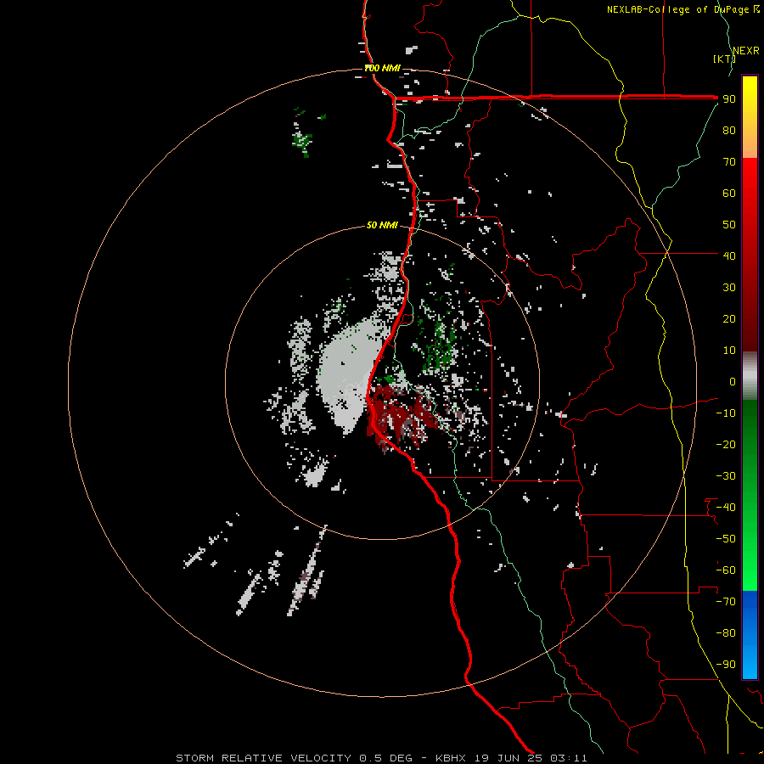Click the positive 30 scale value
This screenshot has width=764, height=764.
[729, 288]
